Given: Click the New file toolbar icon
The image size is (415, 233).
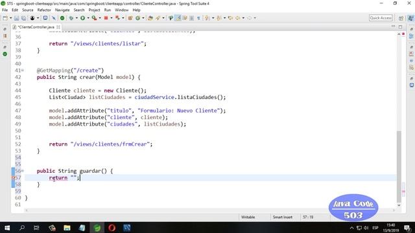Looking at the screenshot, I should coord(5,18).
